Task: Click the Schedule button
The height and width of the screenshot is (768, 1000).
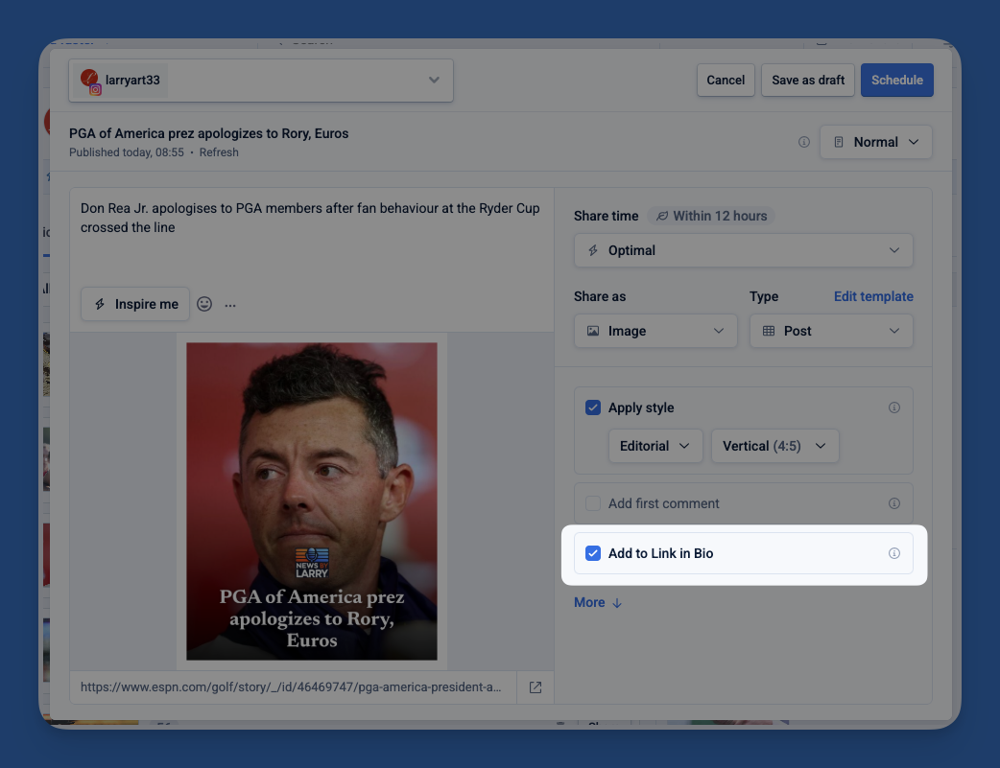Action: point(896,81)
